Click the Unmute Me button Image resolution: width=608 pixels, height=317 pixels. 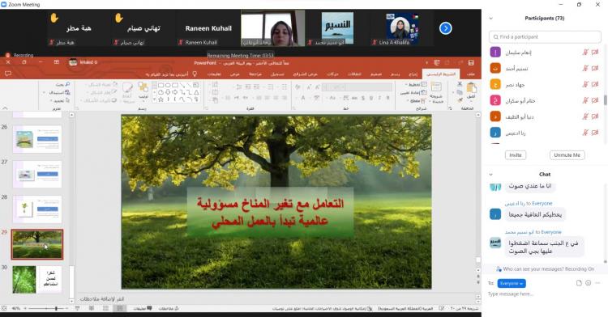[x=567, y=155]
